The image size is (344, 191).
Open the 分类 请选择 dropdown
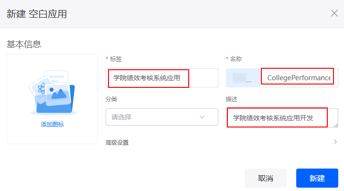pos(162,117)
